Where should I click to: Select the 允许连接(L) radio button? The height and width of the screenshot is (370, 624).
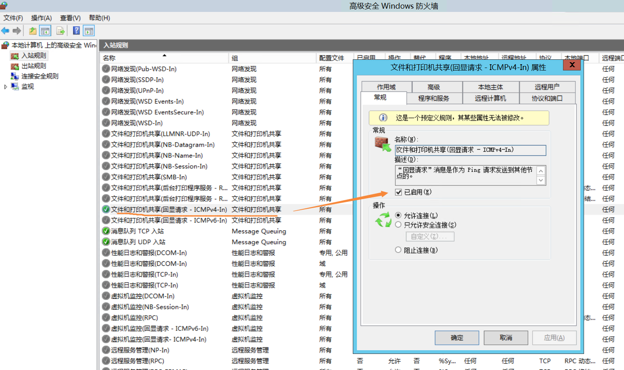click(398, 215)
